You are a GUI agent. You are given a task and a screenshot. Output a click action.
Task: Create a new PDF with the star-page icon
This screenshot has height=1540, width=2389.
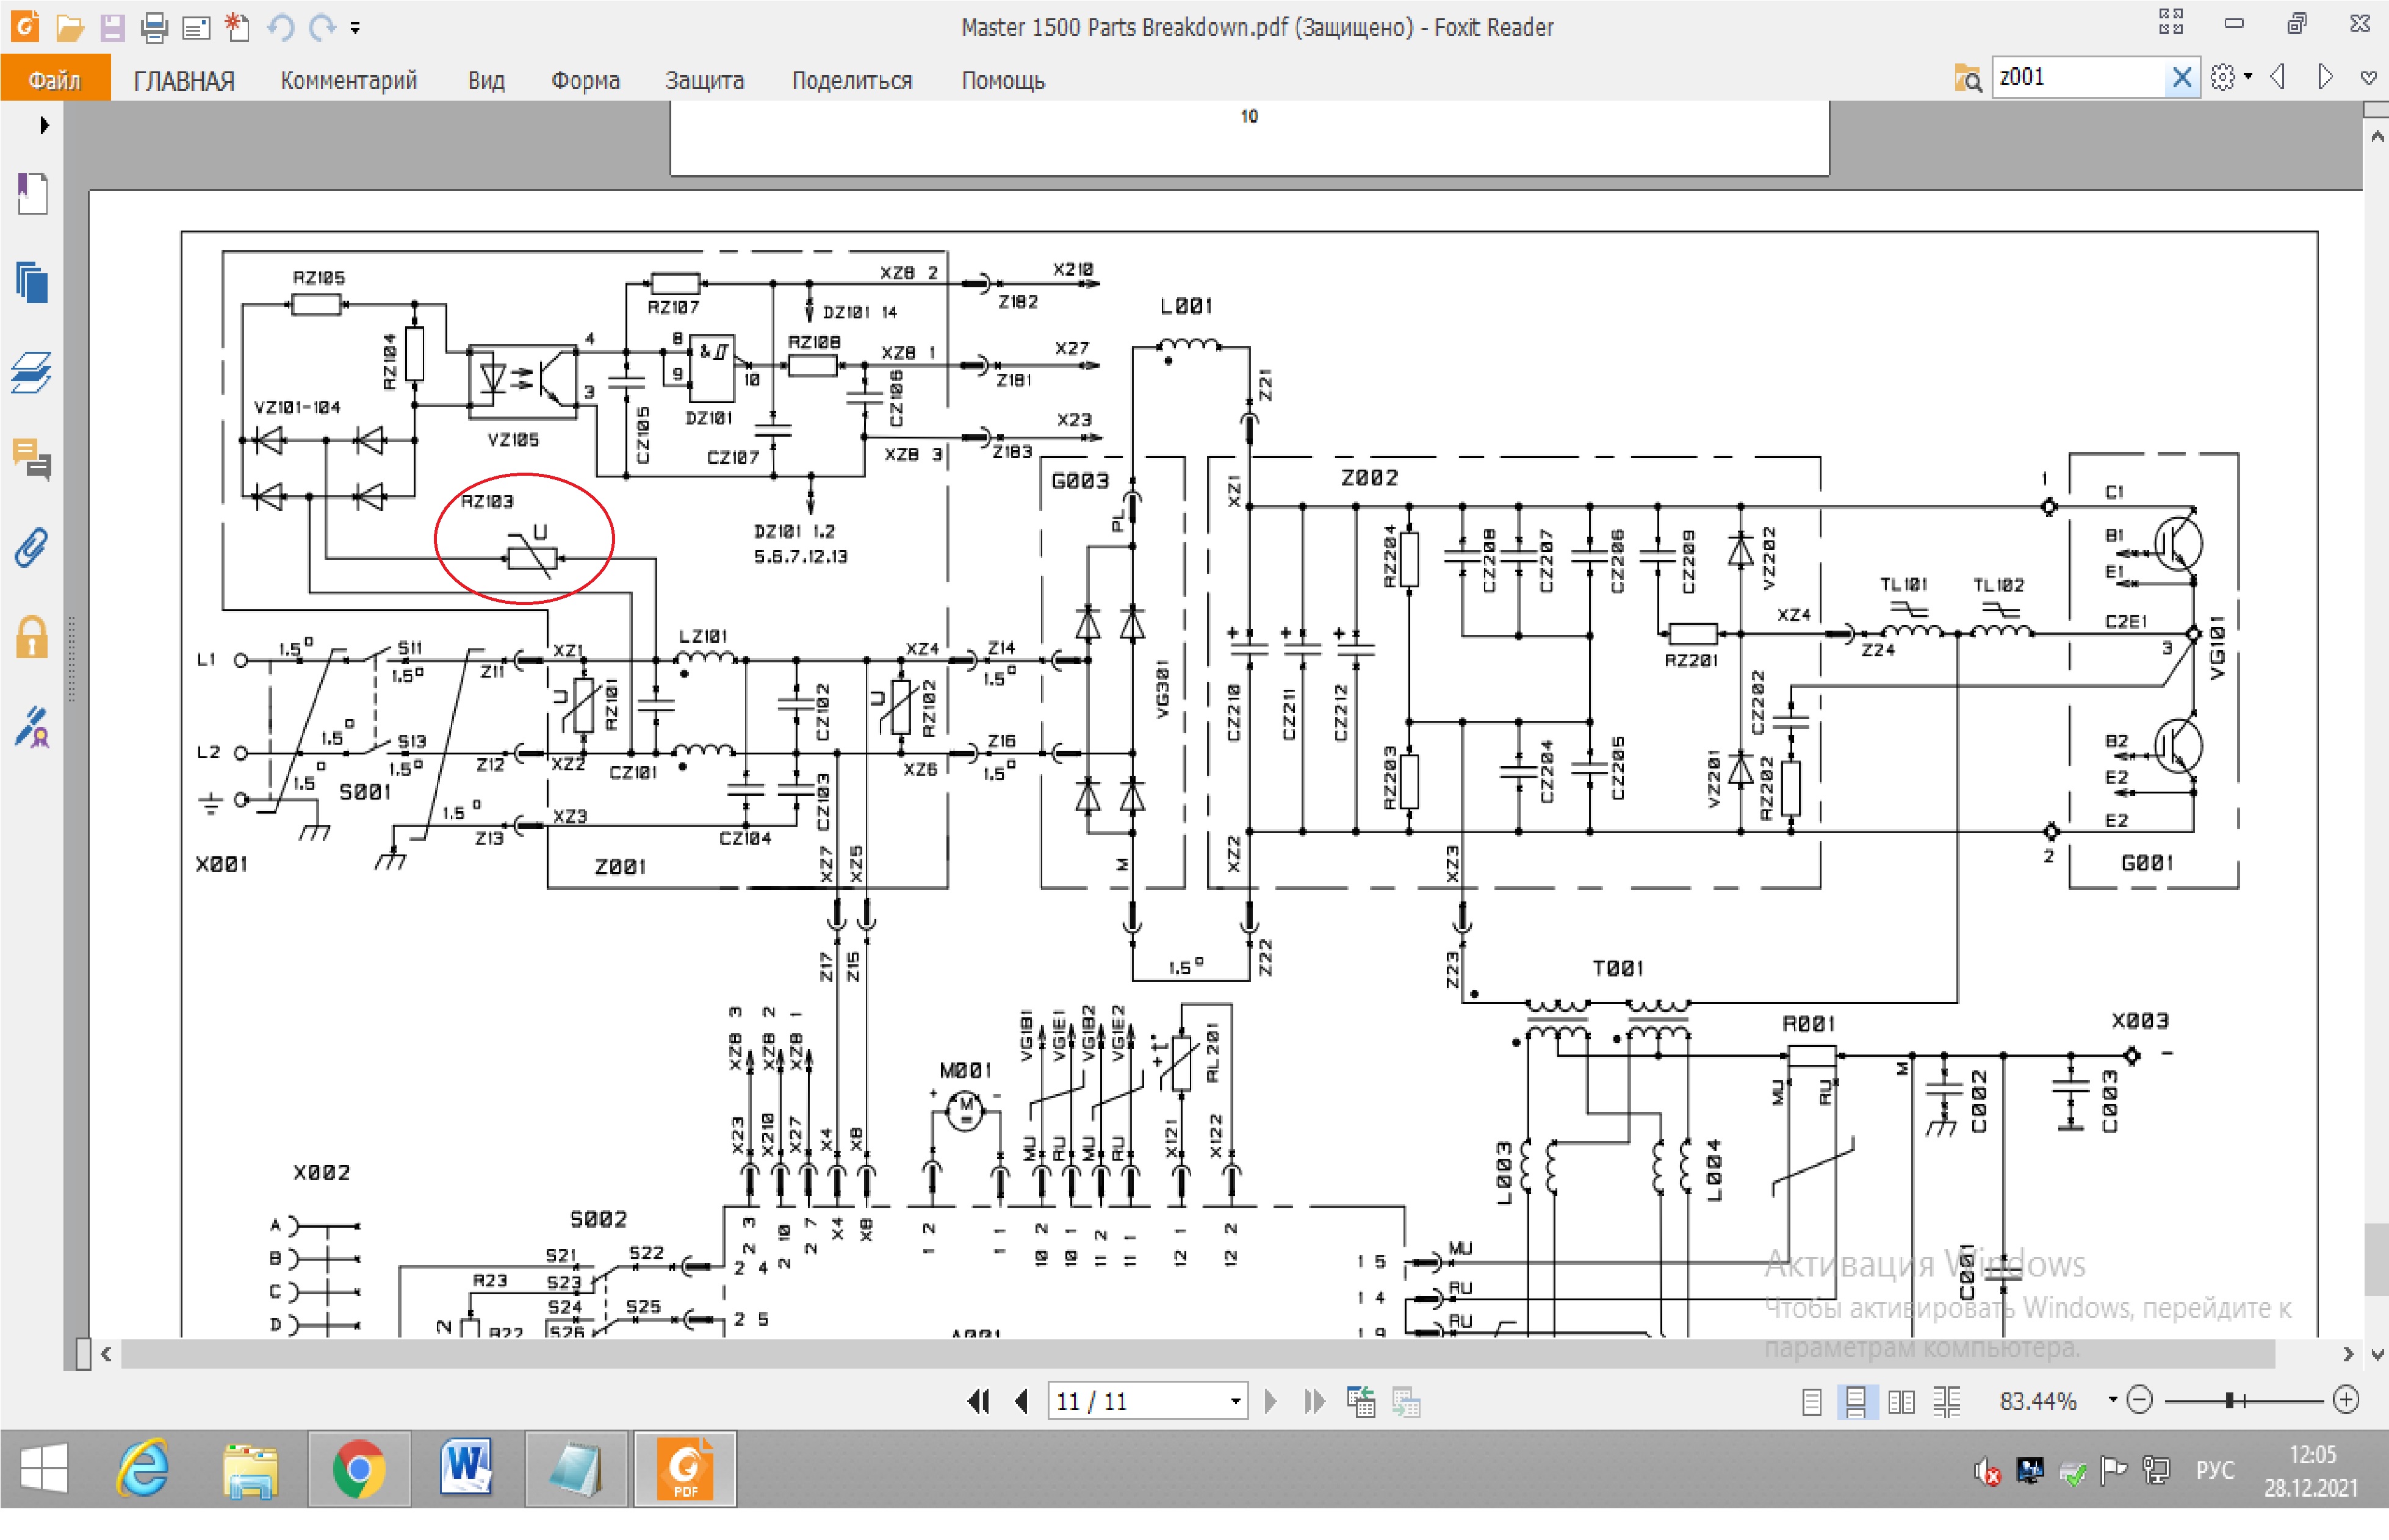237,27
